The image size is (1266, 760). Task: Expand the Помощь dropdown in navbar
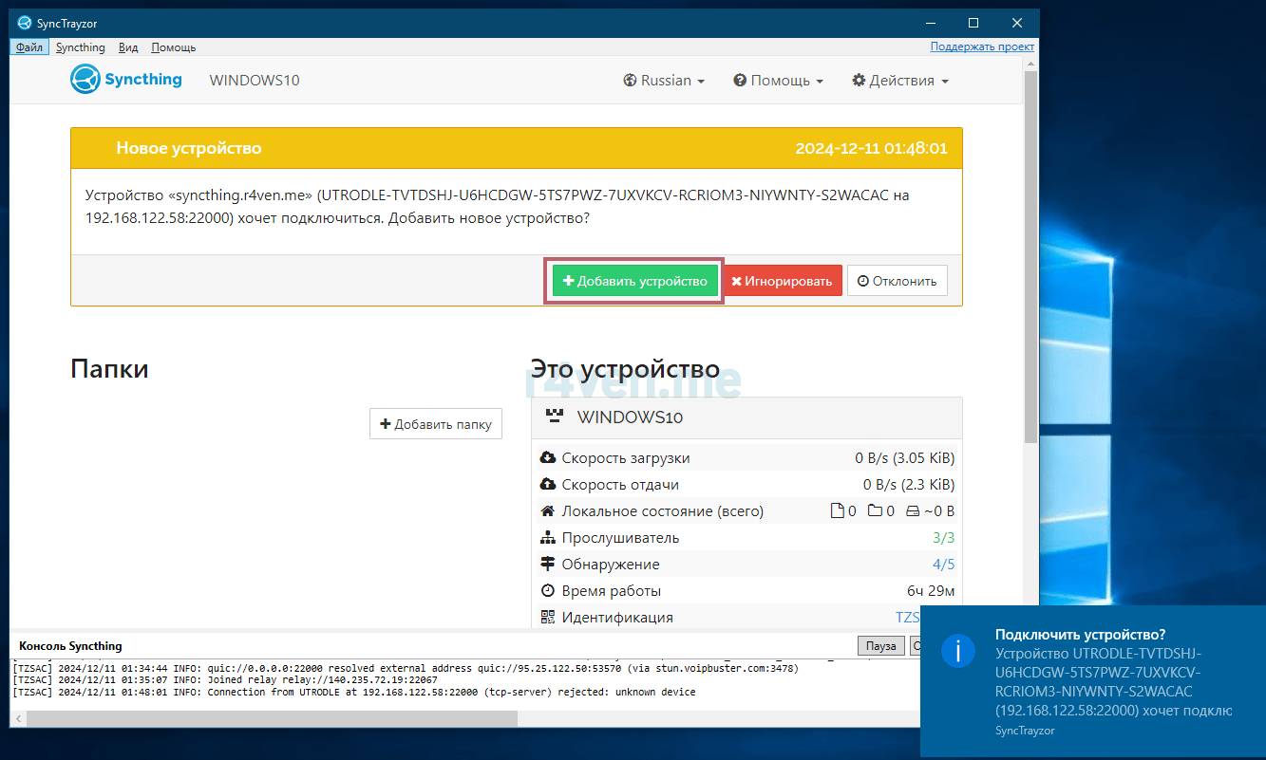pos(778,81)
